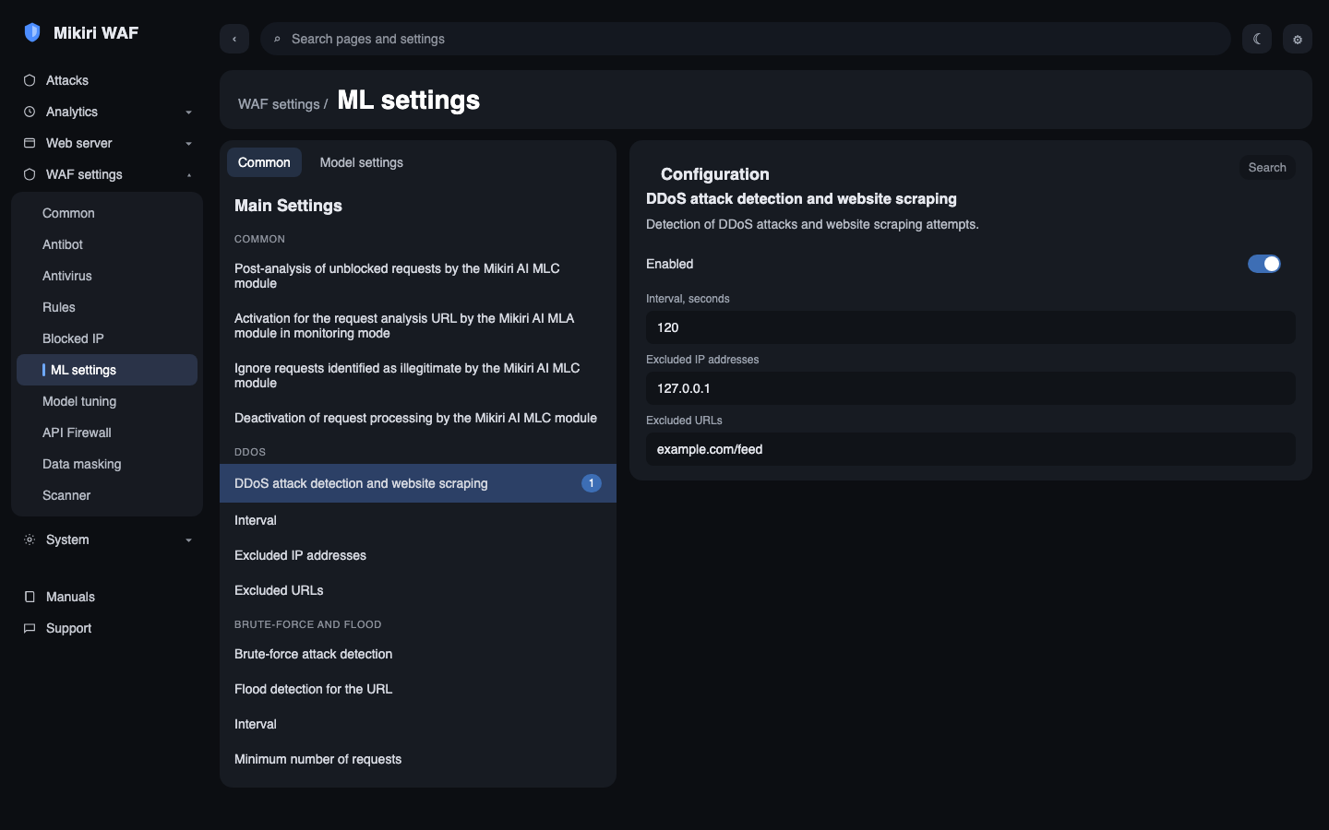Collapse the WAF settings submenu arrow
The height and width of the screenshot is (830, 1329).
tap(188, 175)
